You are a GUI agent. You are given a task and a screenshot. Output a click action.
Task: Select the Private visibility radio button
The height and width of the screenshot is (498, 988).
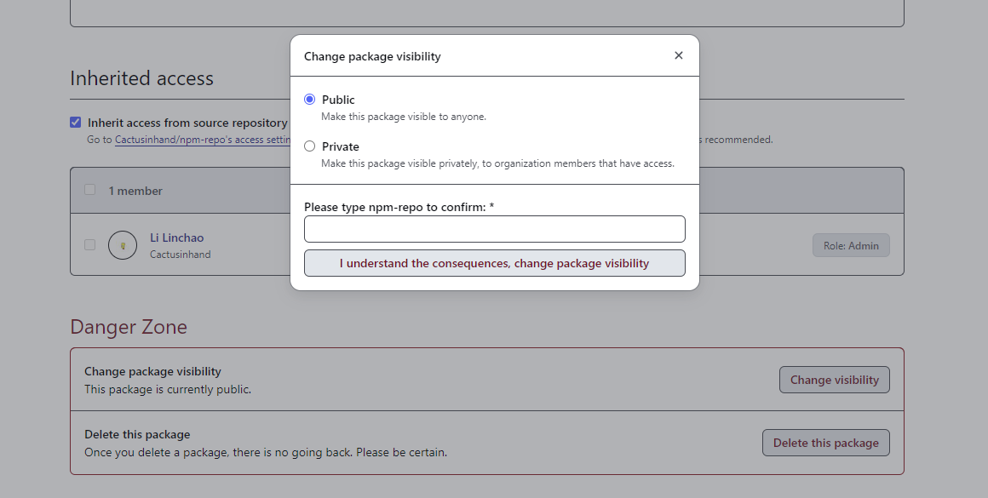(x=309, y=146)
